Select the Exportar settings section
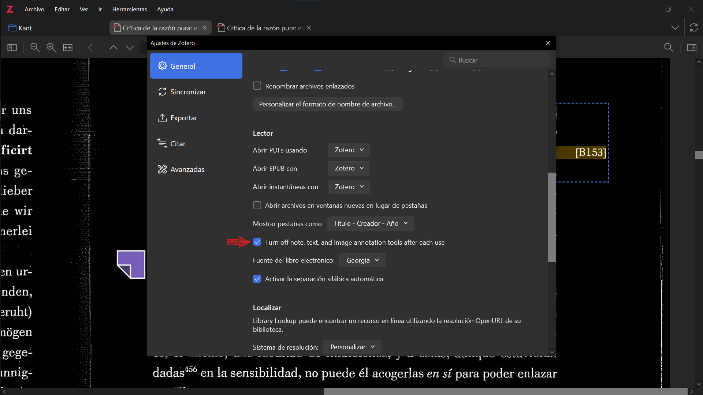 (183, 118)
